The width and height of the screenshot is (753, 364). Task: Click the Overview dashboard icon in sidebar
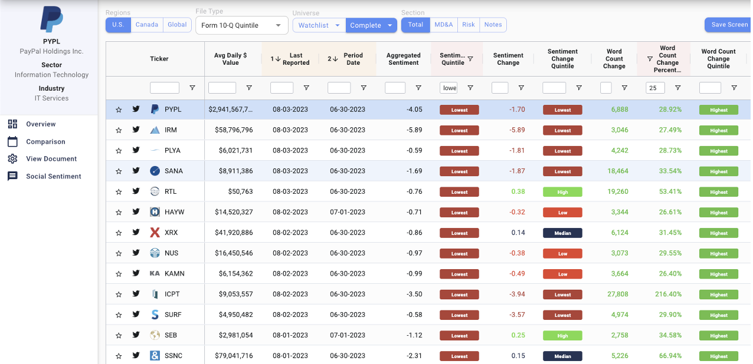tap(12, 124)
